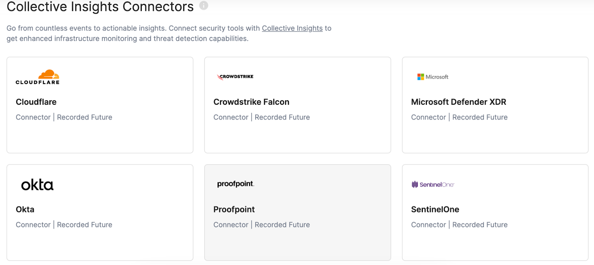This screenshot has width=594, height=265.
Task: Click the Proofpoint logo
Action: pos(235,184)
